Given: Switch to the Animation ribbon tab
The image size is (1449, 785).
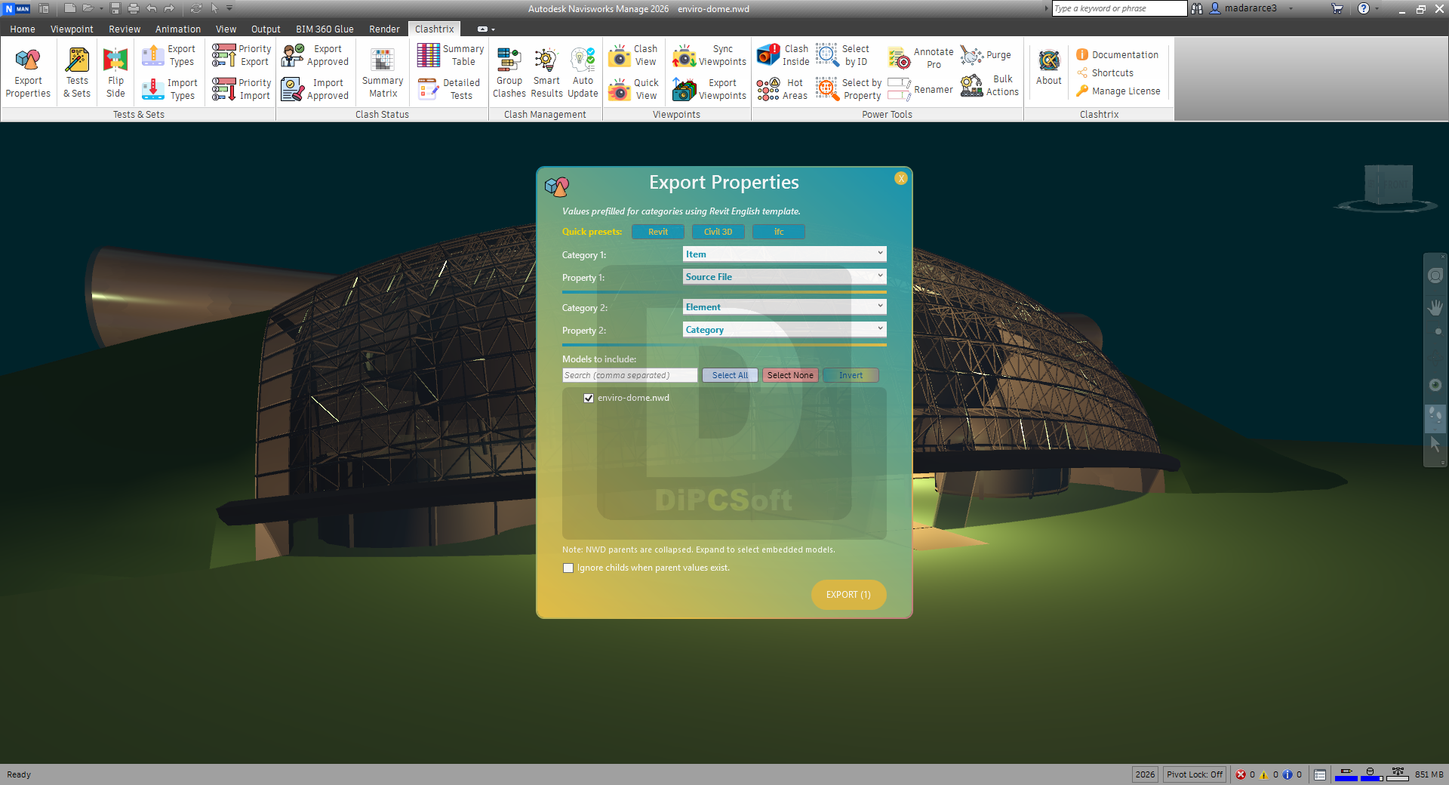Looking at the screenshot, I should point(178,29).
